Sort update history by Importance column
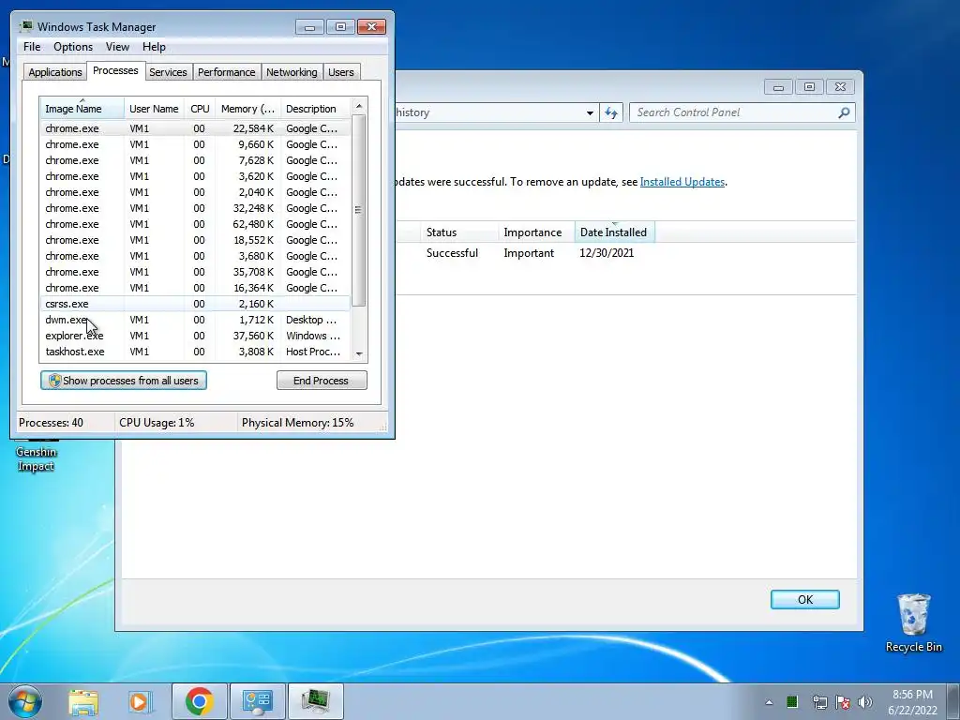The image size is (960, 720). click(x=535, y=232)
